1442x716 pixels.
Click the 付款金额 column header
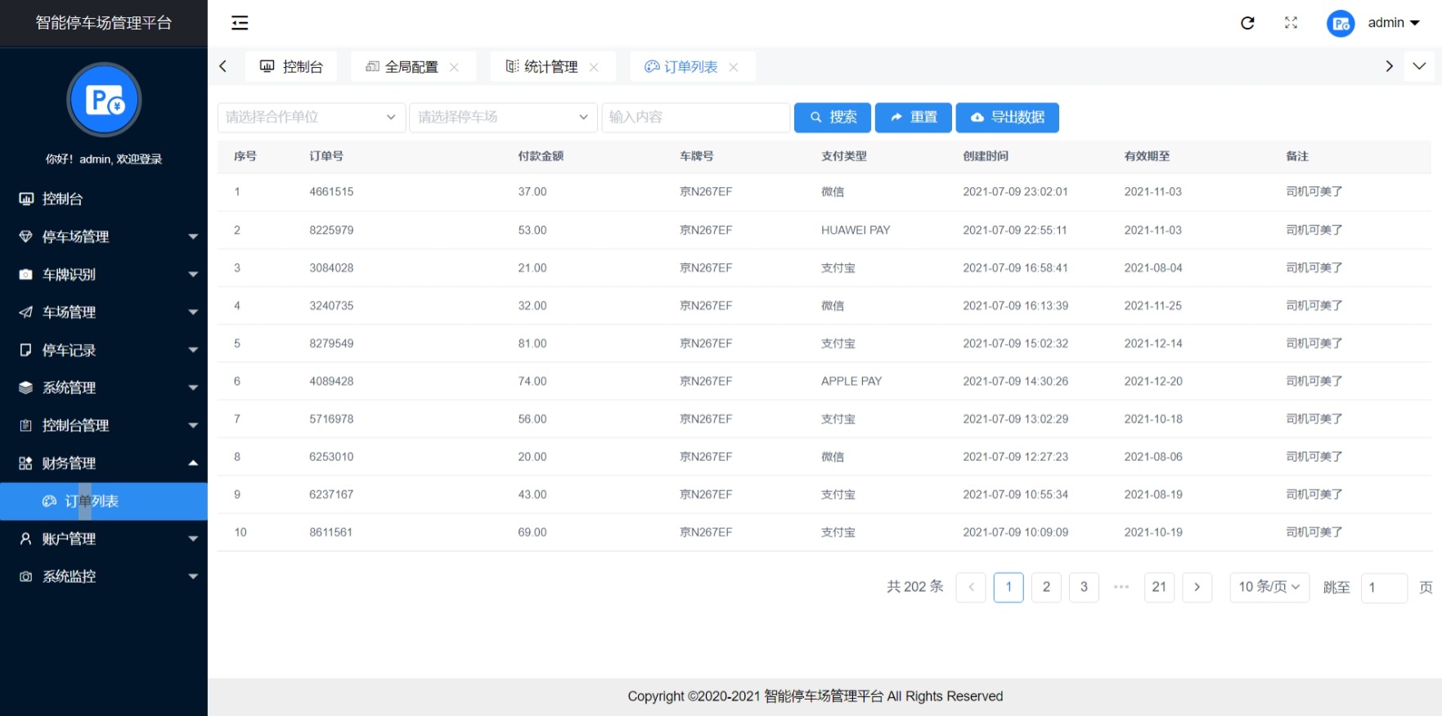(x=541, y=156)
